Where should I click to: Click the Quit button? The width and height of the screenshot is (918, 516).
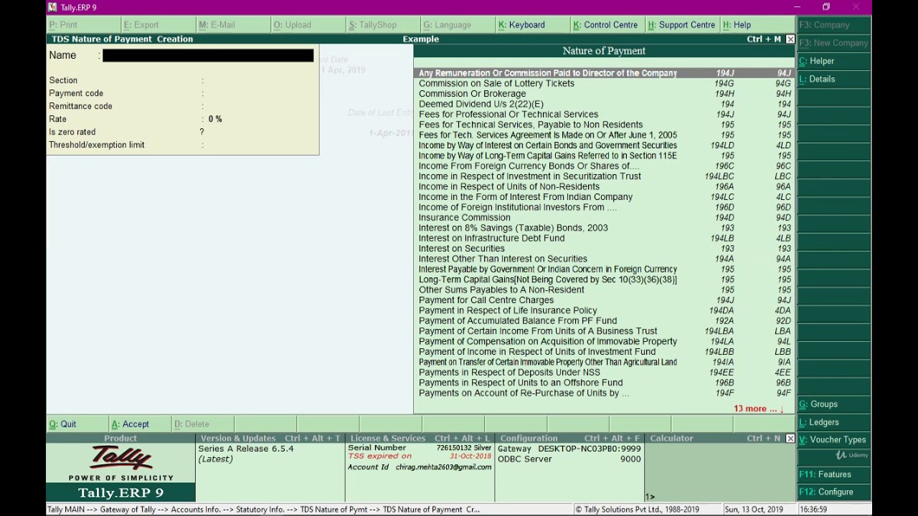tap(62, 424)
